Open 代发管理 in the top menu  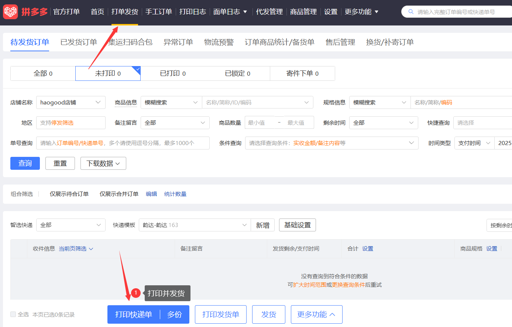pos(269,12)
